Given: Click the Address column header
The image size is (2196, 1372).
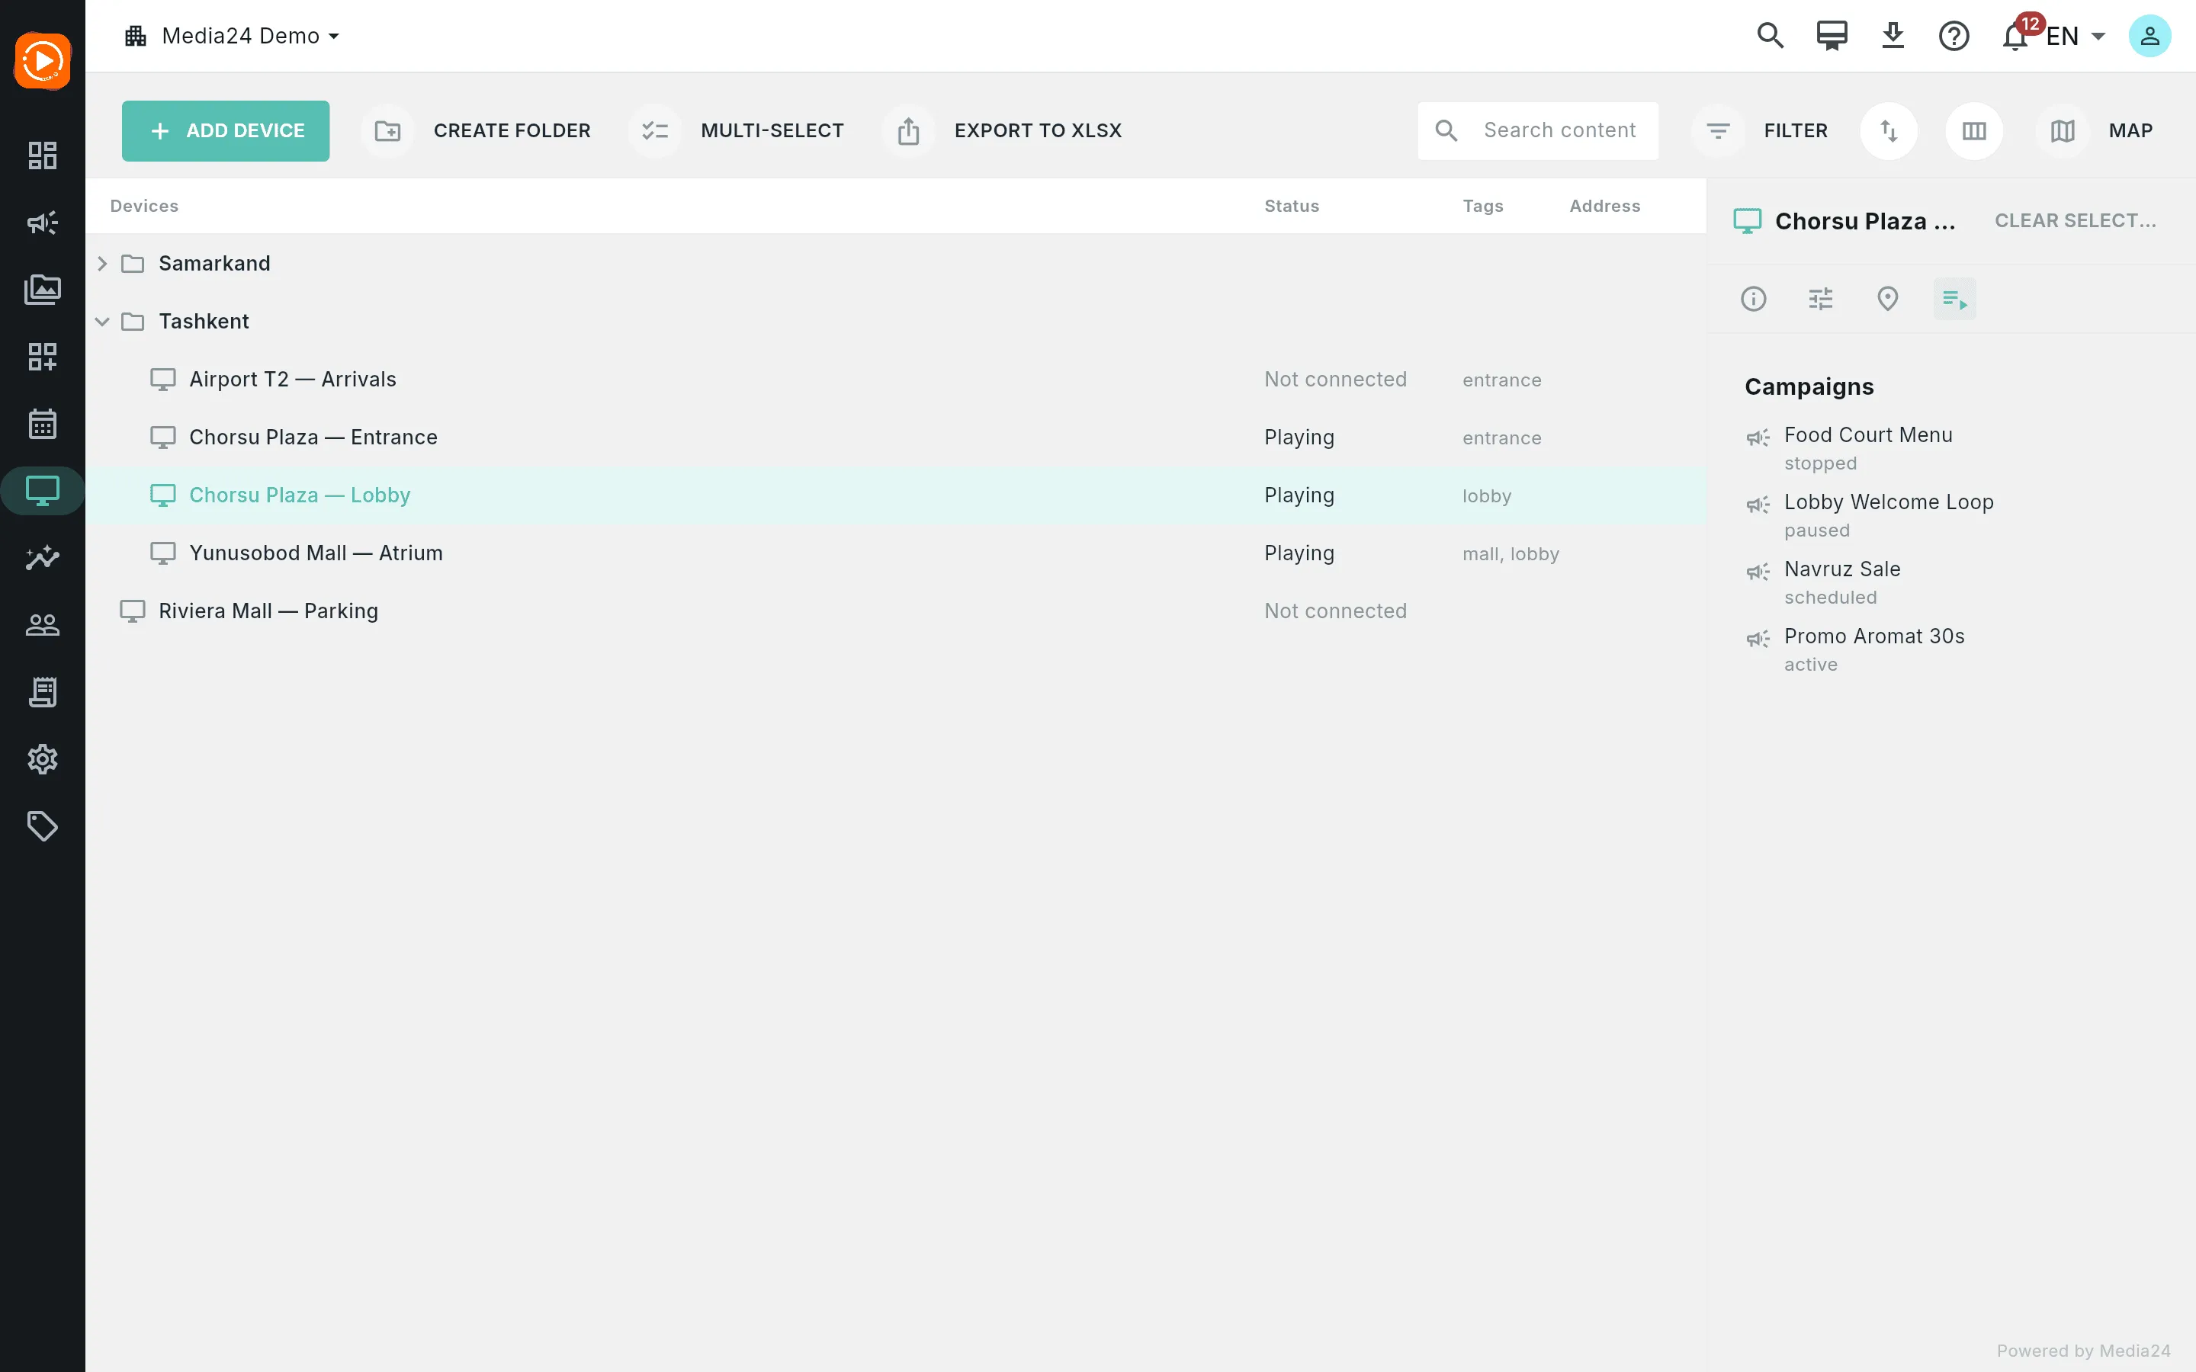Looking at the screenshot, I should click(1604, 206).
